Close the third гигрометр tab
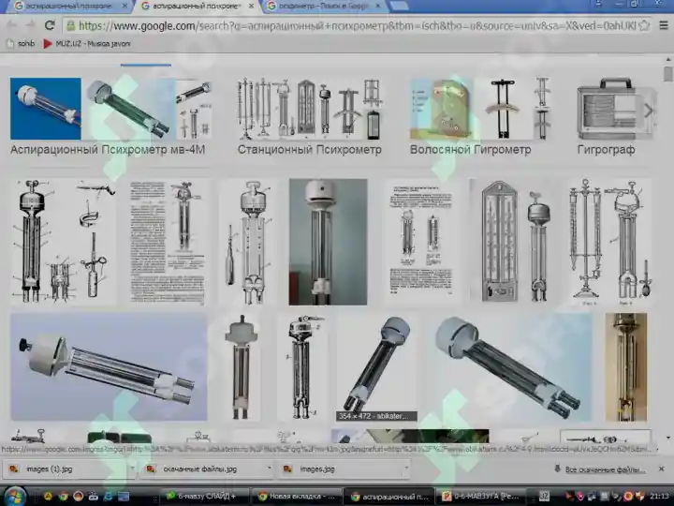The image size is (674, 506). coord(378,6)
